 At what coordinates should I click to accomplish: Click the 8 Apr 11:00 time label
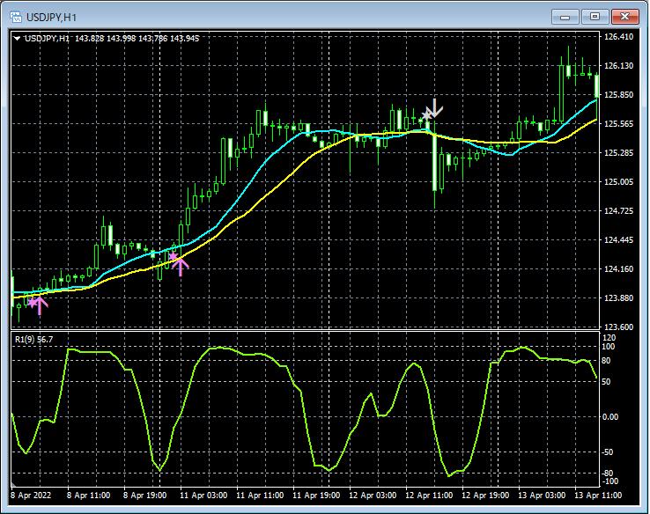pyautogui.click(x=88, y=496)
